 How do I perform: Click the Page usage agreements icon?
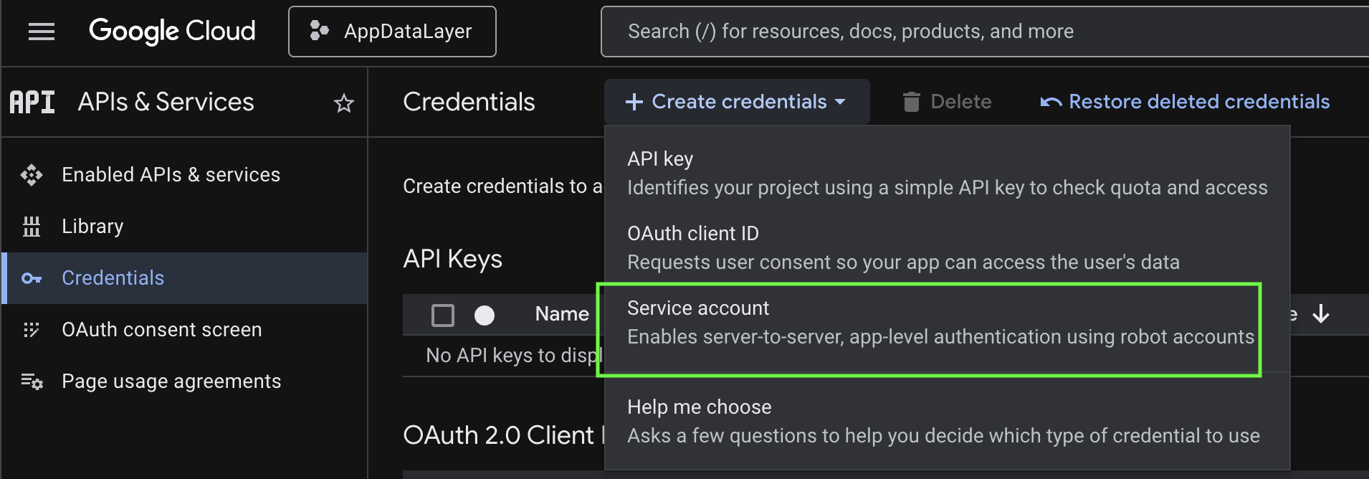point(32,381)
